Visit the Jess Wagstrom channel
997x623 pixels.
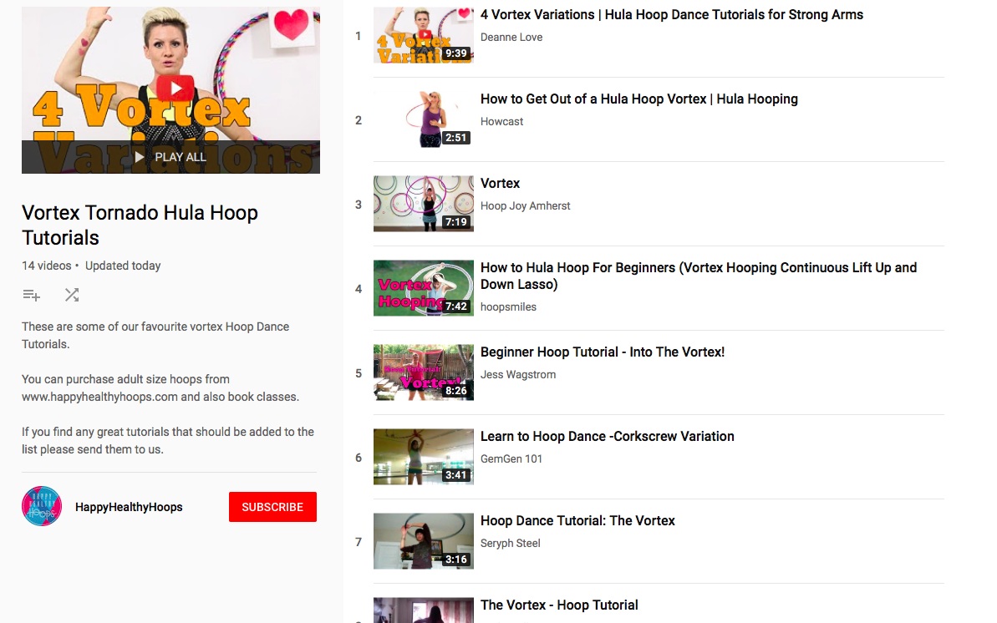(517, 374)
